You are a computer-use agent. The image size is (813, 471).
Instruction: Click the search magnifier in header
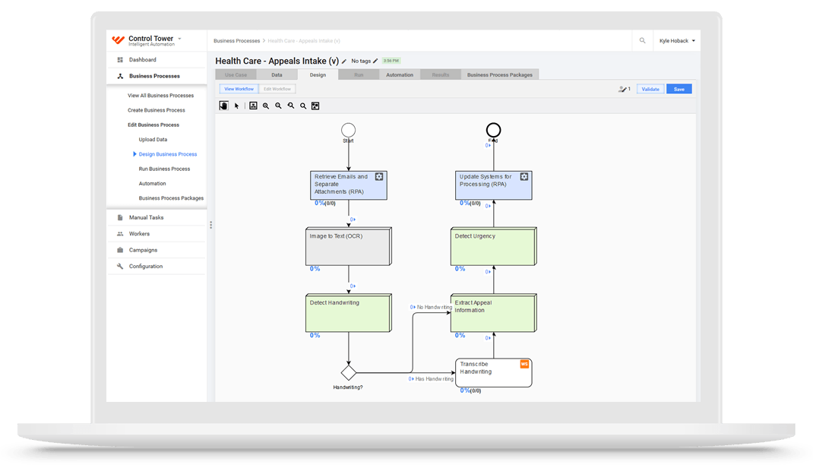(x=642, y=40)
